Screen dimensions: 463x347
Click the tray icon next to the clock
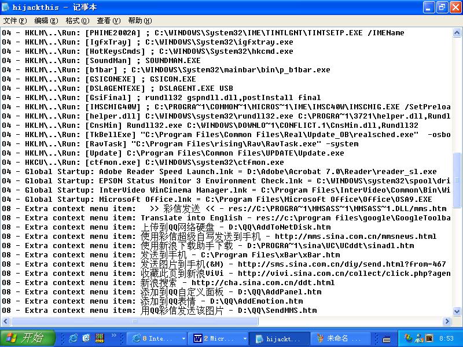pos(429,338)
